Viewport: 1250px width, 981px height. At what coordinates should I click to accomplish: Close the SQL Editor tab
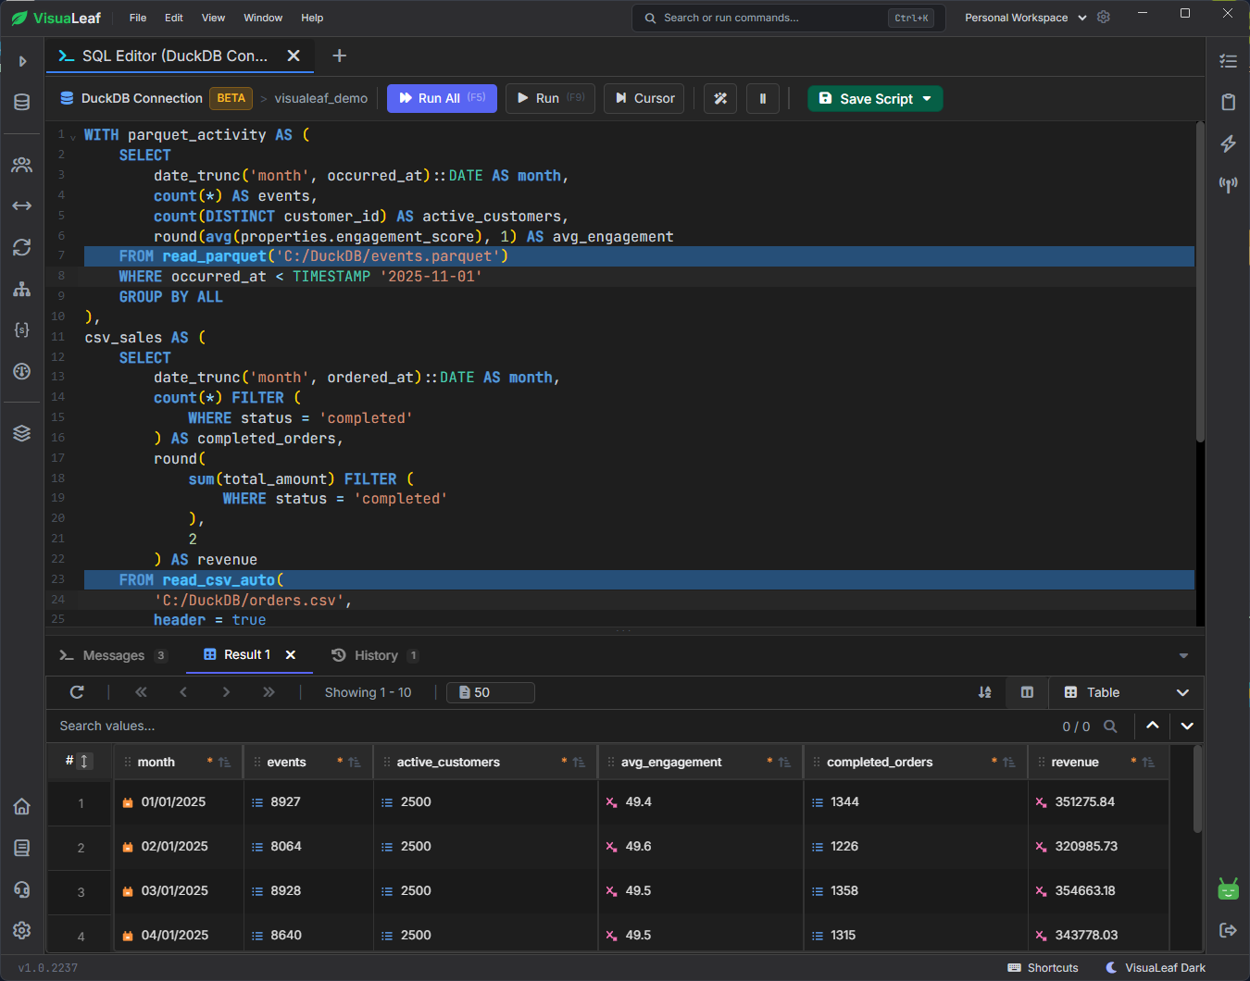point(294,56)
